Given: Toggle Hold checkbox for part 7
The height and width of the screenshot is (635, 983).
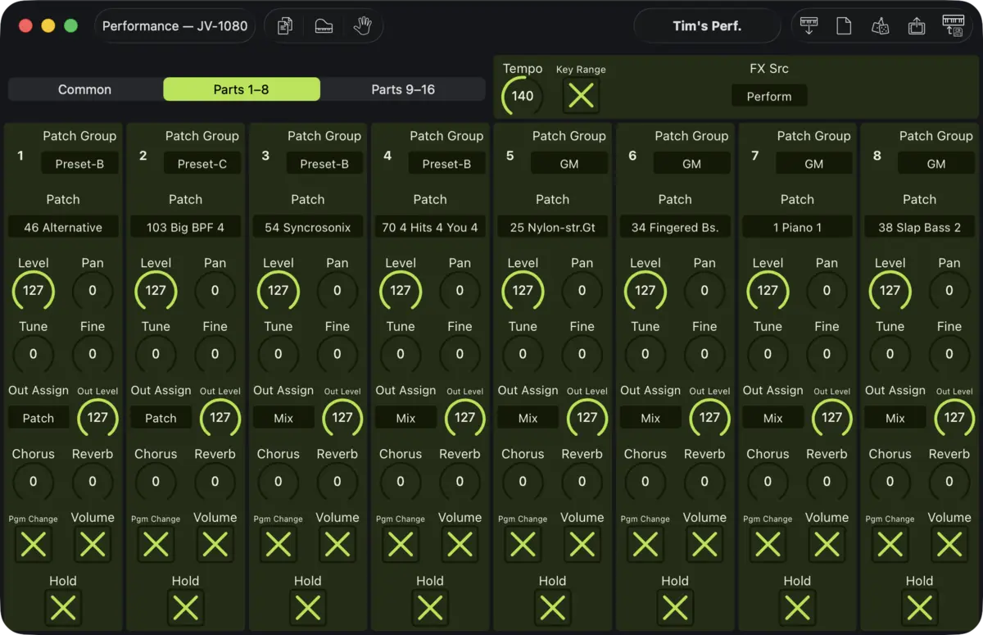Looking at the screenshot, I should point(797,607).
